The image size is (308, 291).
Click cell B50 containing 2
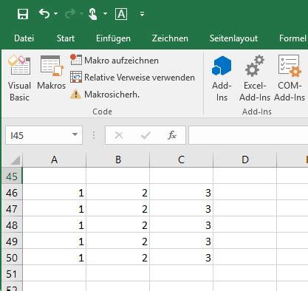pyautogui.click(x=118, y=258)
